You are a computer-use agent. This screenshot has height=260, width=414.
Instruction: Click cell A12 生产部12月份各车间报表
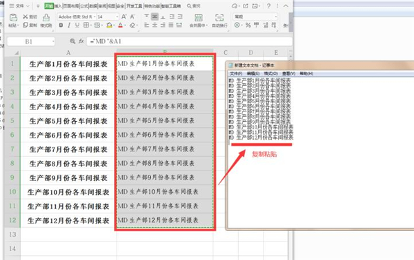pyautogui.click(x=68, y=220)
